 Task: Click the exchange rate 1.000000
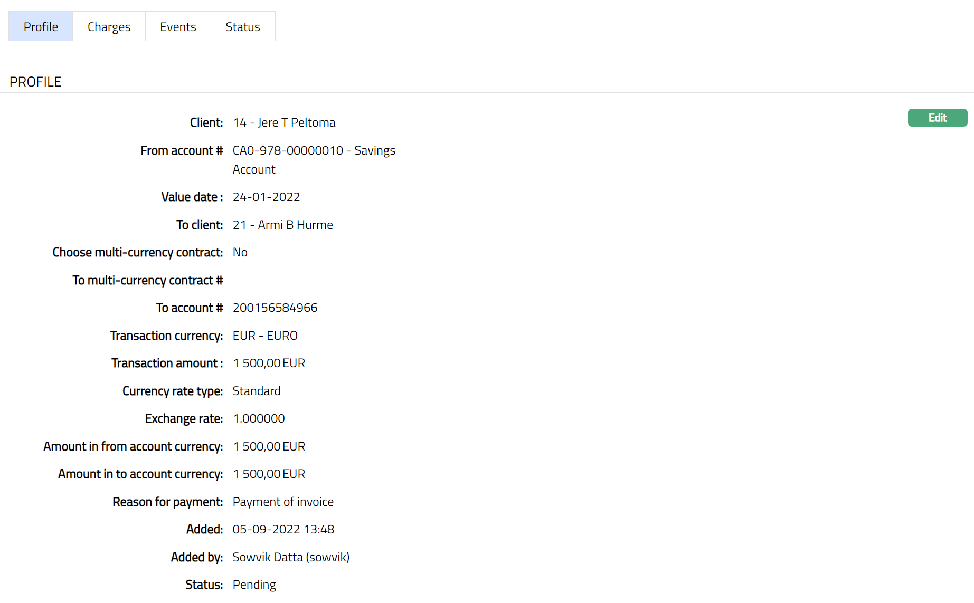259,419
